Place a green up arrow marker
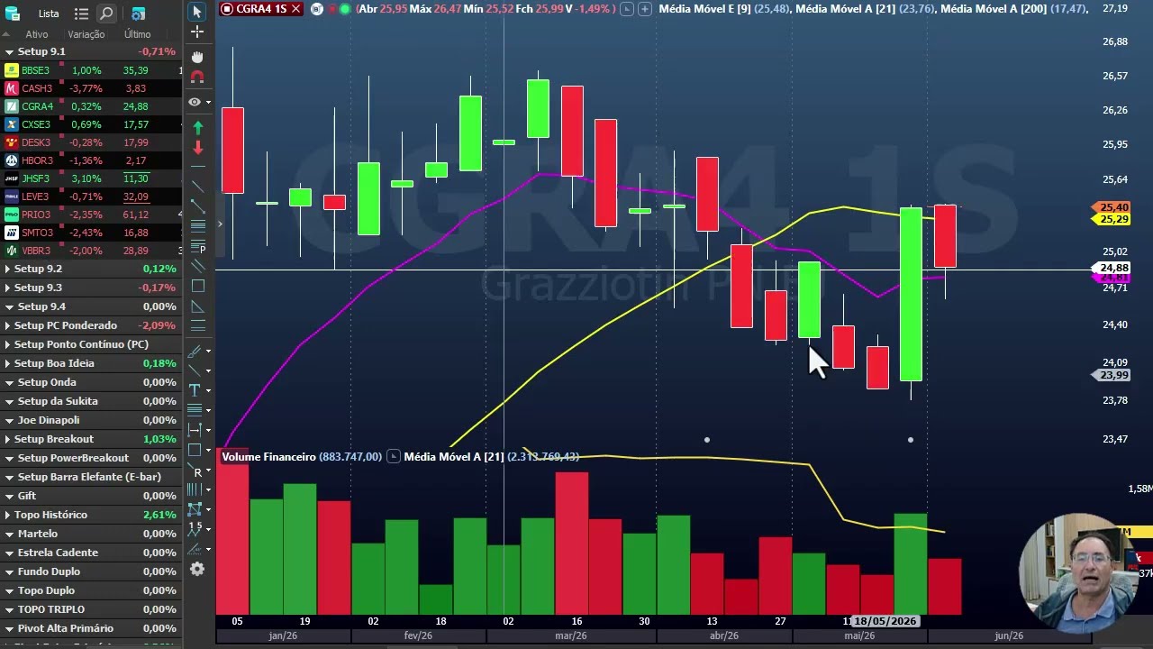 (x=197, y=128)
